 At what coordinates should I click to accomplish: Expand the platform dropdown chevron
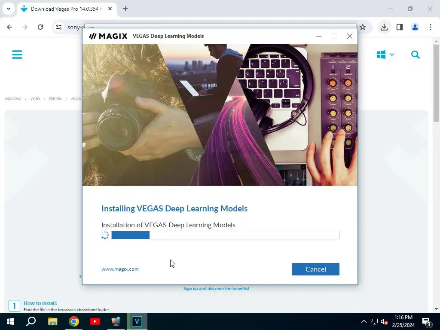pyautogui.click(x=392, y=55)
